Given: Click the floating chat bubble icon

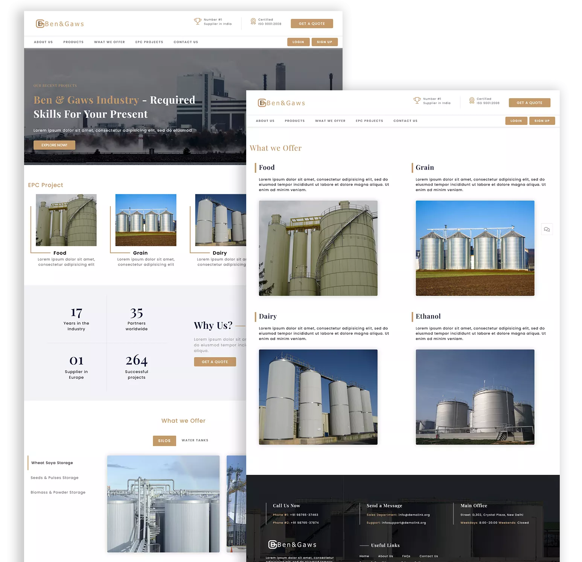Looking at the screenshot, I should click(547, 229).
